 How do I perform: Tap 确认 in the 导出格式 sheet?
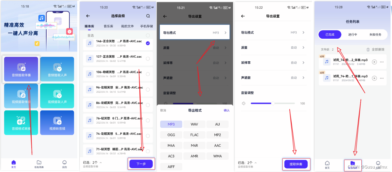(x=226, y=110)
